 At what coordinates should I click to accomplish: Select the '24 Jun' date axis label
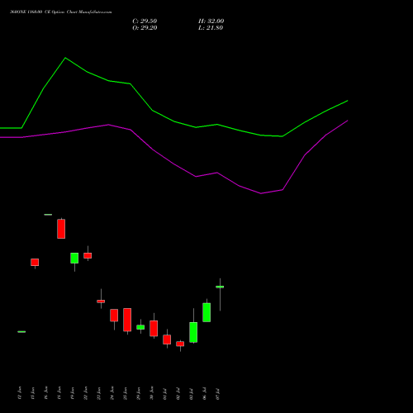[112, 393]
